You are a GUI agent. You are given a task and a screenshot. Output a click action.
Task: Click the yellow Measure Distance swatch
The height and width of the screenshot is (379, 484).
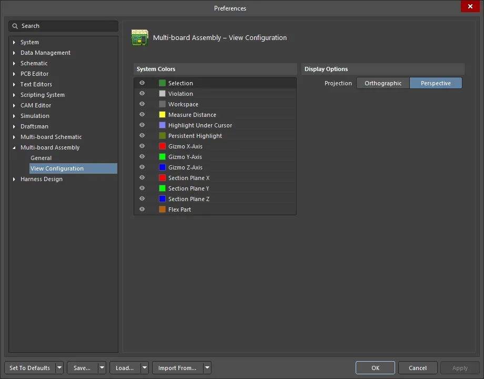[162, 115]
